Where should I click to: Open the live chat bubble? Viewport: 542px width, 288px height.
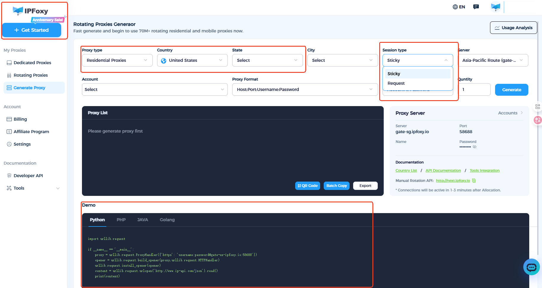(531, 267)
